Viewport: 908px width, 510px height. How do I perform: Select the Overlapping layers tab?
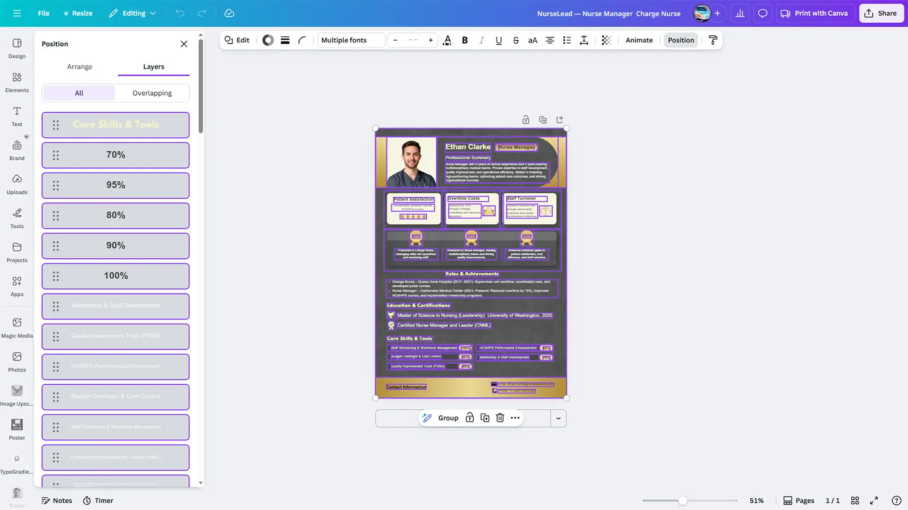pos(152,93)
